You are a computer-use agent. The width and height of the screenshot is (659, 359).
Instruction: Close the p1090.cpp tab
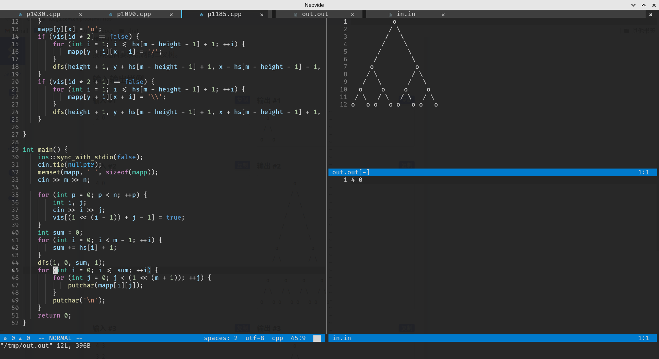tap(171, 14)
